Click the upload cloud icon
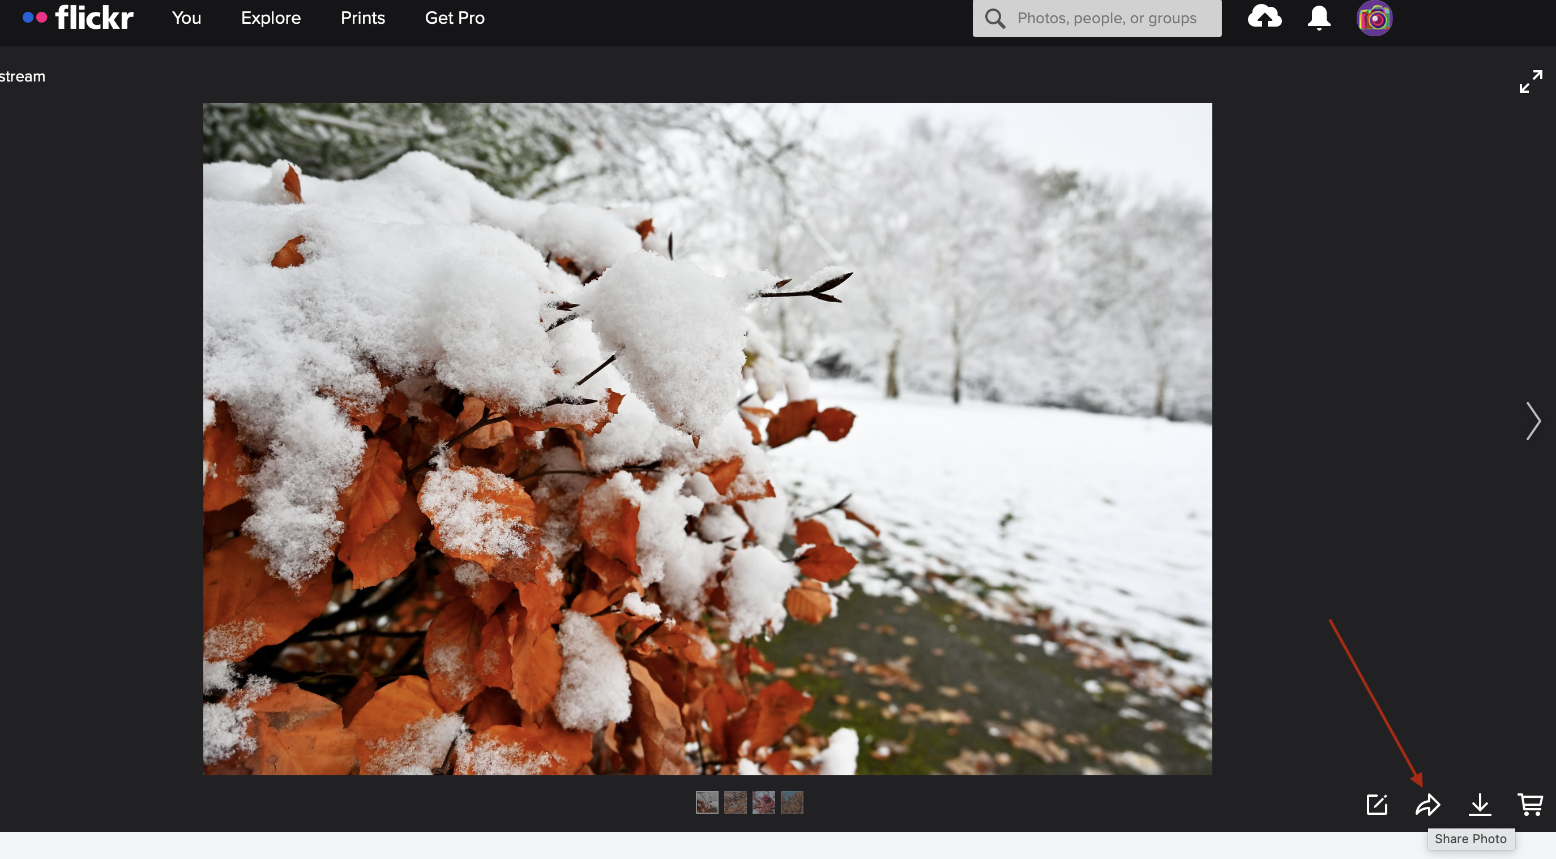The width and height of the screenshot is (1556, 859). [x=1264, y=17]
